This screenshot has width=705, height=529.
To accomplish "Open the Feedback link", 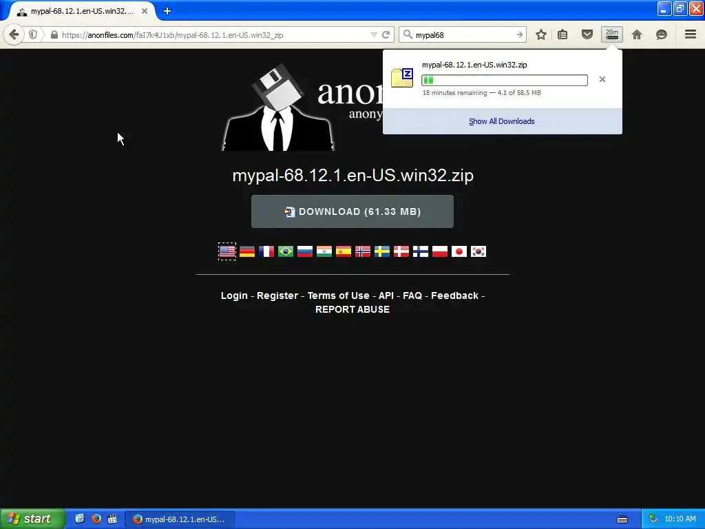I will click(454, 295).
